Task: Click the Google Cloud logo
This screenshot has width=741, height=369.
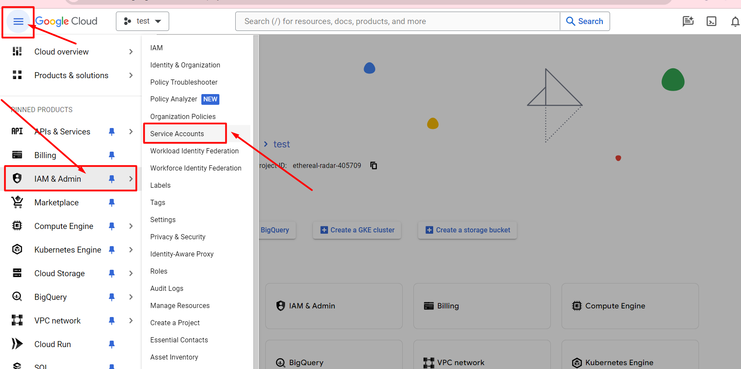Action: [67, 21]
